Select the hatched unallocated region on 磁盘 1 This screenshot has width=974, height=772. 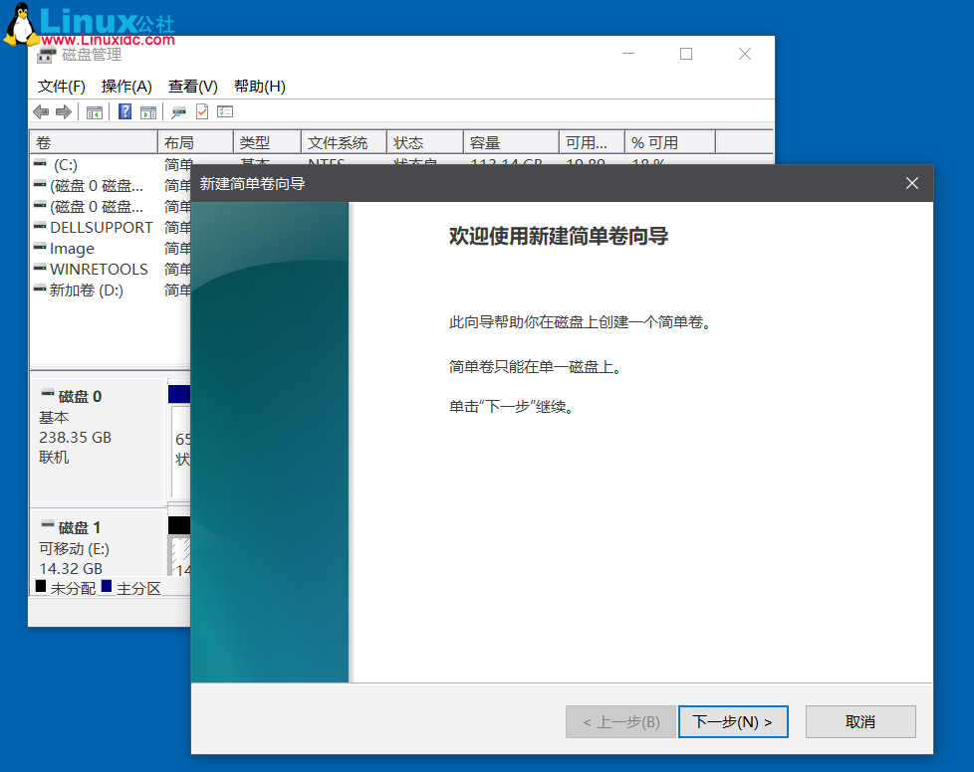[181, 557]
